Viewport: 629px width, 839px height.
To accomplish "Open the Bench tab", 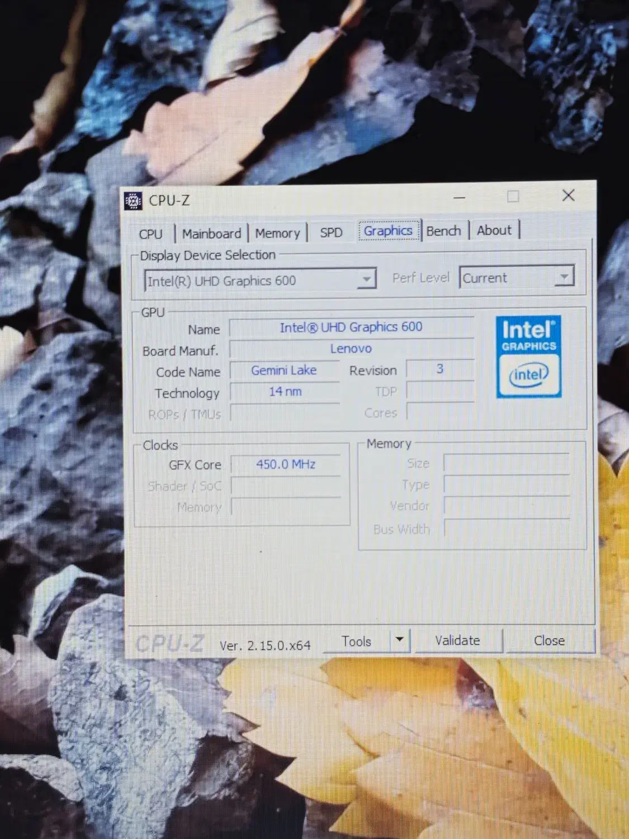I will (x=443, y=230).
